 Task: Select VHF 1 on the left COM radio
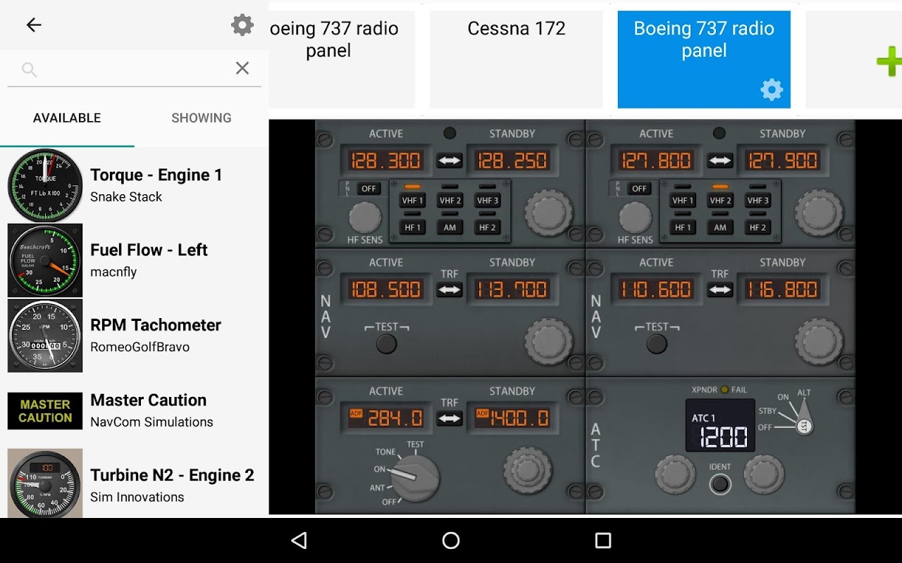pos(412,201)
